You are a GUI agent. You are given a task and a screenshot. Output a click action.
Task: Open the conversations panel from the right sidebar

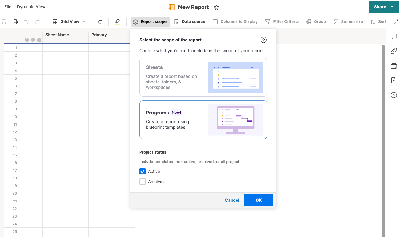tap(394, 36)
